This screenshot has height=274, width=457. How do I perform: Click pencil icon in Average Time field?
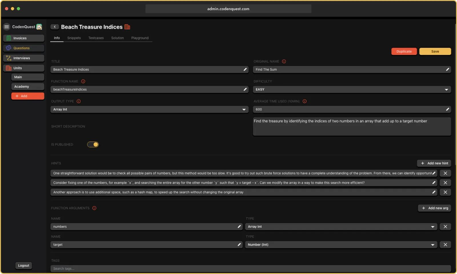point(447,109)
